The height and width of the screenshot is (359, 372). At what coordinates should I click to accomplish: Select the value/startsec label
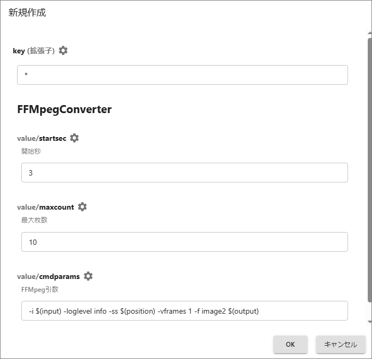click(x=42, y=138)
